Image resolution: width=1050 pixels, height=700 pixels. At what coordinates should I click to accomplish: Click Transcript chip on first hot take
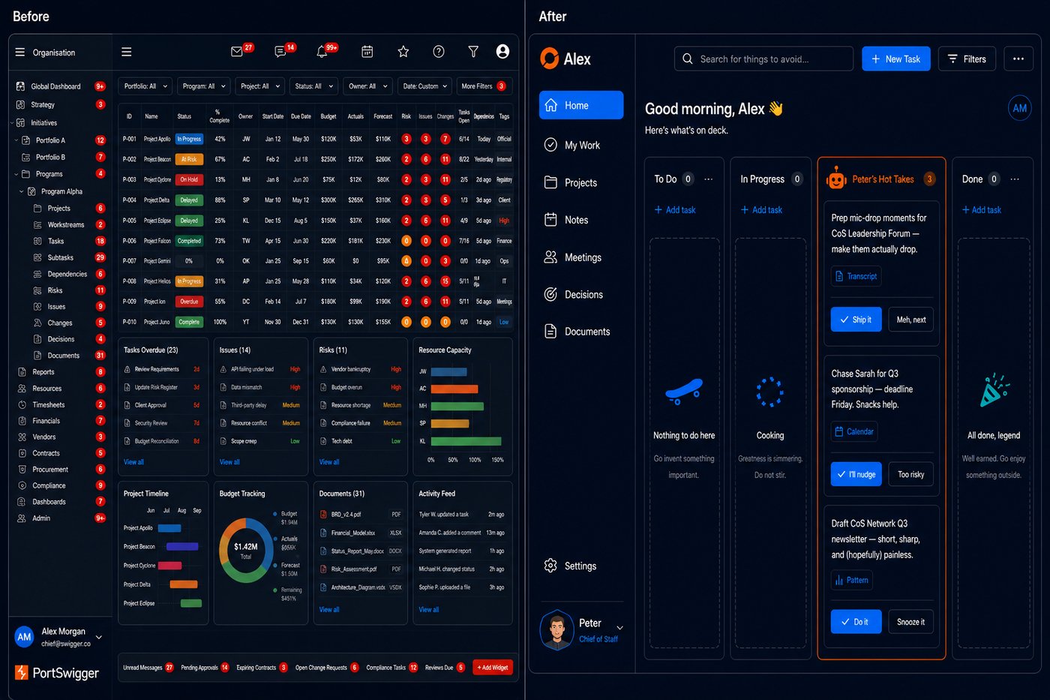856,276
